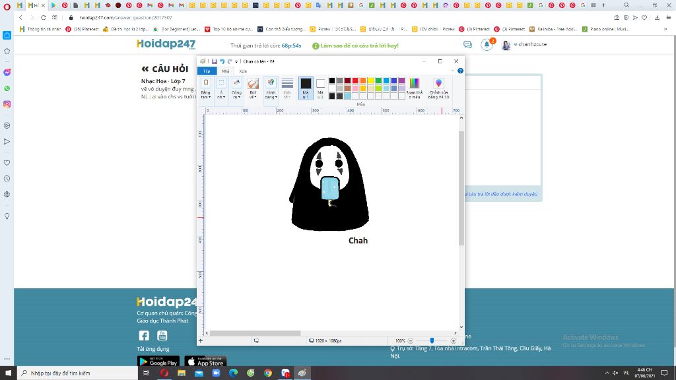Screen dimensions: 676x380
Task: Redo the Paint action
Action: point(230,61)
